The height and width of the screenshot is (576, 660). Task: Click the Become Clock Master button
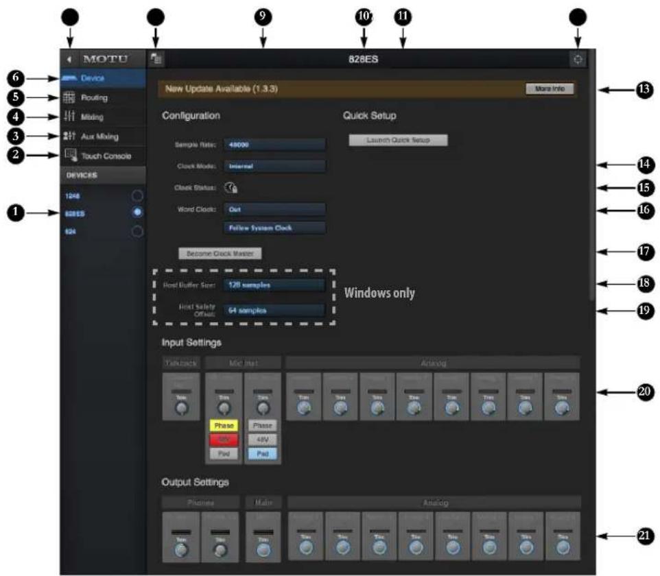220,253
